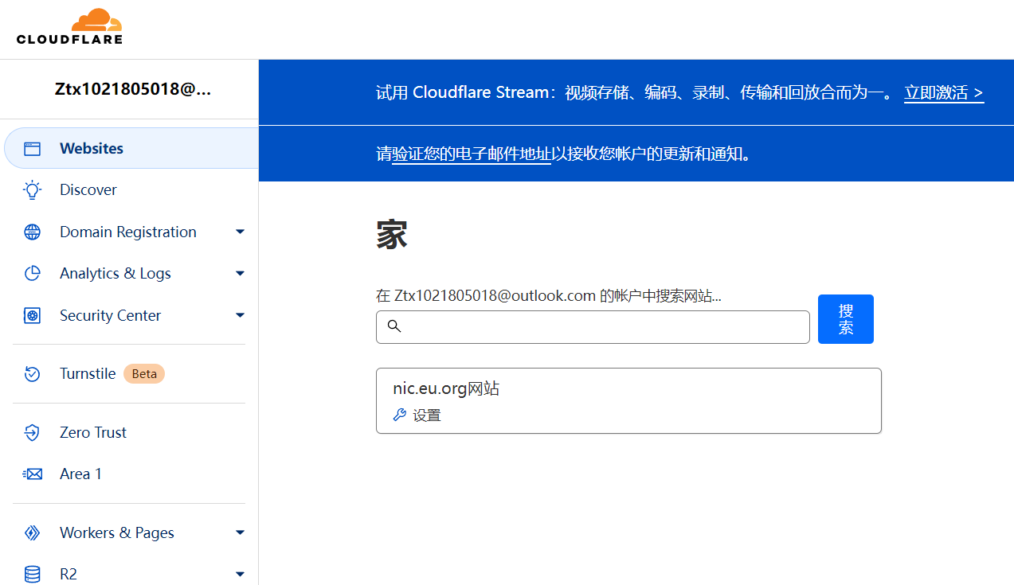The height and width of the screenshot is (585, 1014).
Task: Click the blue 搜索 button
Action: pyautogui.click(x=846, y=319)
